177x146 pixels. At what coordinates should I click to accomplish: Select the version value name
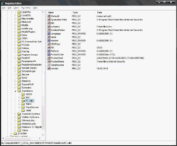point(54,69)
